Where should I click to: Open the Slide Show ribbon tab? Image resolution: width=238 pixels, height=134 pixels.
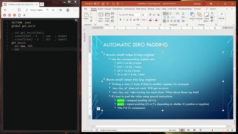pyautogui.click(x=141, y=9)
